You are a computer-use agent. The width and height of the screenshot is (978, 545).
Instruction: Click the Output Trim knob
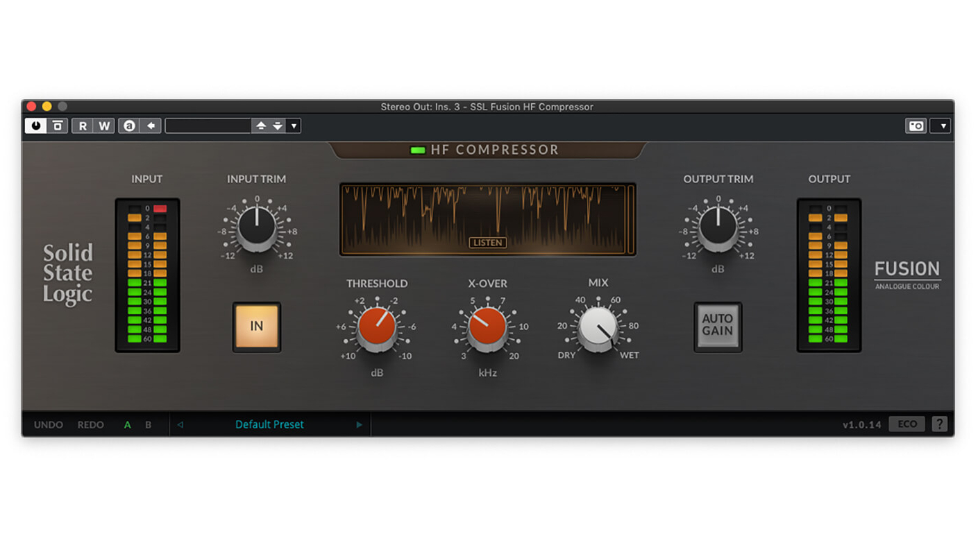click(718, 227)
